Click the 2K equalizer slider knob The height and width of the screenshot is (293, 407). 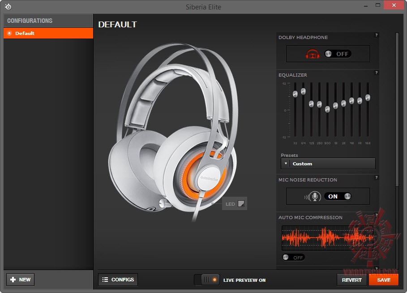pos(343,103)
